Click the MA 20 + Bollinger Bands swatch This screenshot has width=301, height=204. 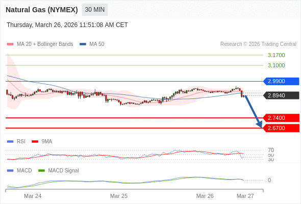coord(10,44)
